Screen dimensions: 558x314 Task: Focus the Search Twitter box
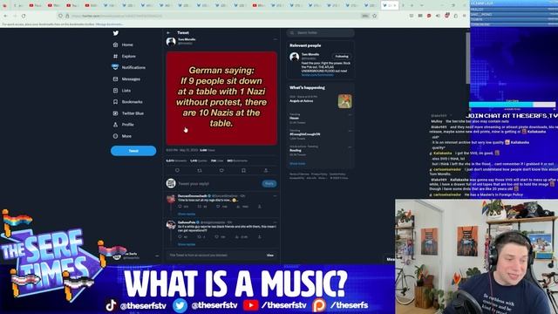tap(320, 33)
